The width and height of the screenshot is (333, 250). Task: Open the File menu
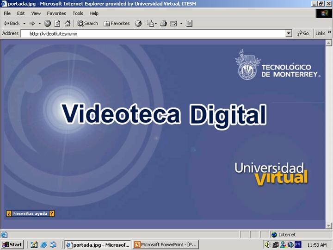(7, 13)
